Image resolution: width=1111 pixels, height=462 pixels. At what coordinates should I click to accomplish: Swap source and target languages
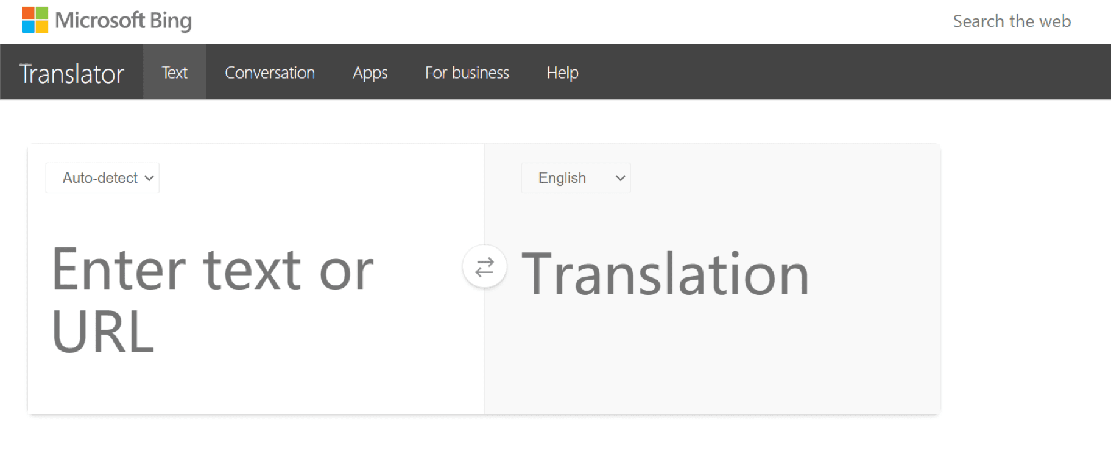click(x=484, y=266)
